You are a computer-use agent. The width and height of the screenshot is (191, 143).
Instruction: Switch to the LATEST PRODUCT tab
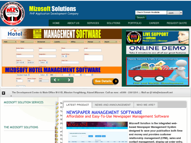78,105
